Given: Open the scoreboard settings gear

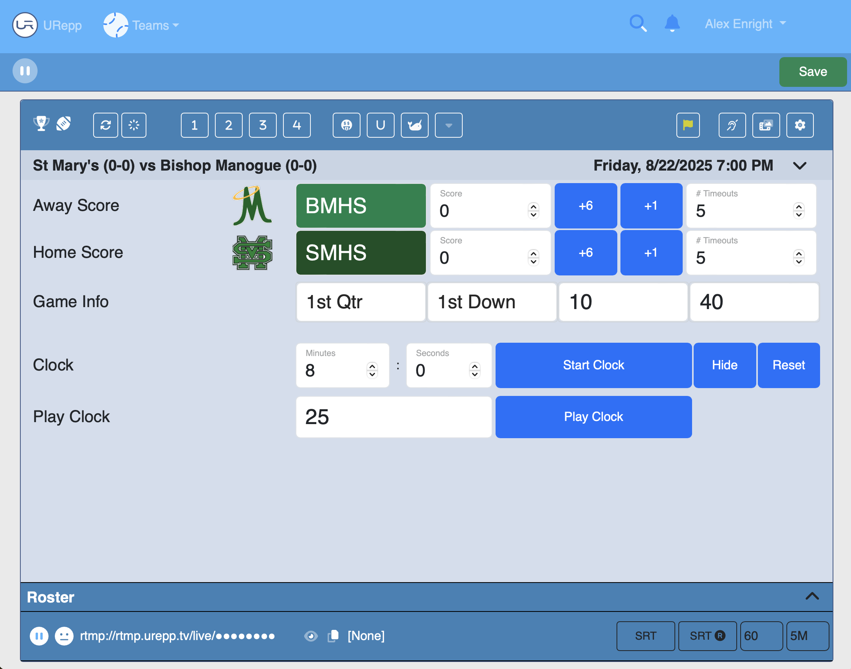Looking at the screenshot, I should tap(800, 125).
